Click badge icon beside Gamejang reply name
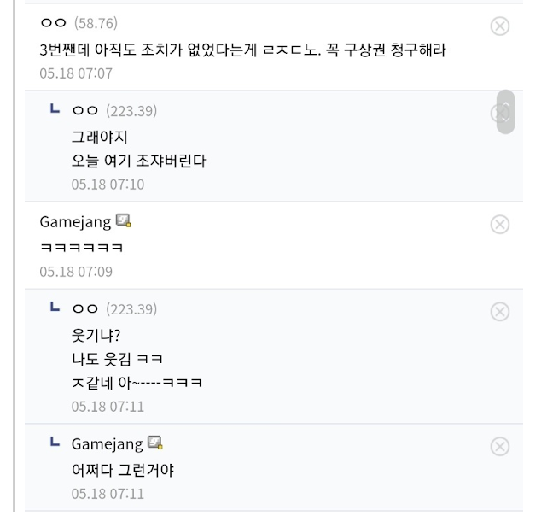The width and height of the screenshot is (547, 516). [x=155, y=443]
